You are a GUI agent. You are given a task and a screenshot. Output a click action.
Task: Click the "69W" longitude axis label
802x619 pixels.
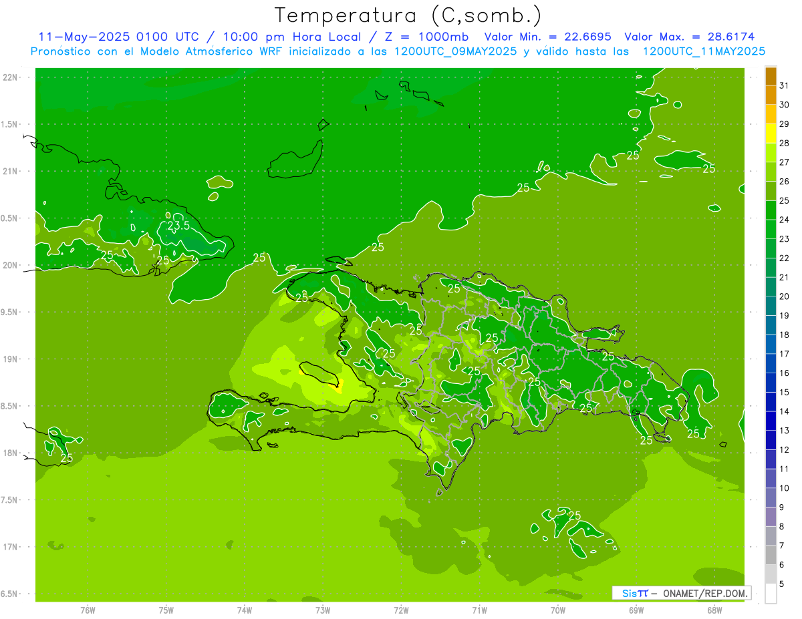(636, 610)
